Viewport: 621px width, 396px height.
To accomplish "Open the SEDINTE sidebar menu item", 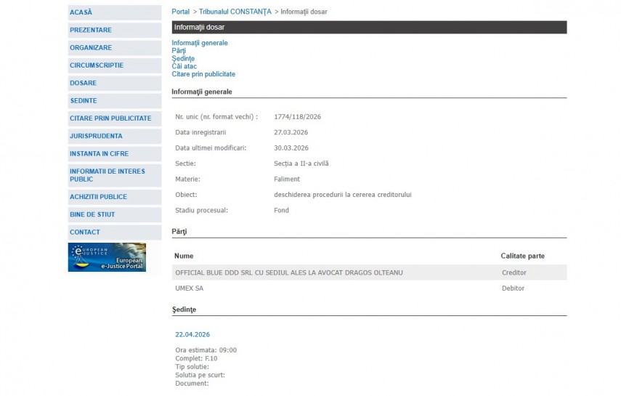I will pyautogui.click(x=84, y=101).
